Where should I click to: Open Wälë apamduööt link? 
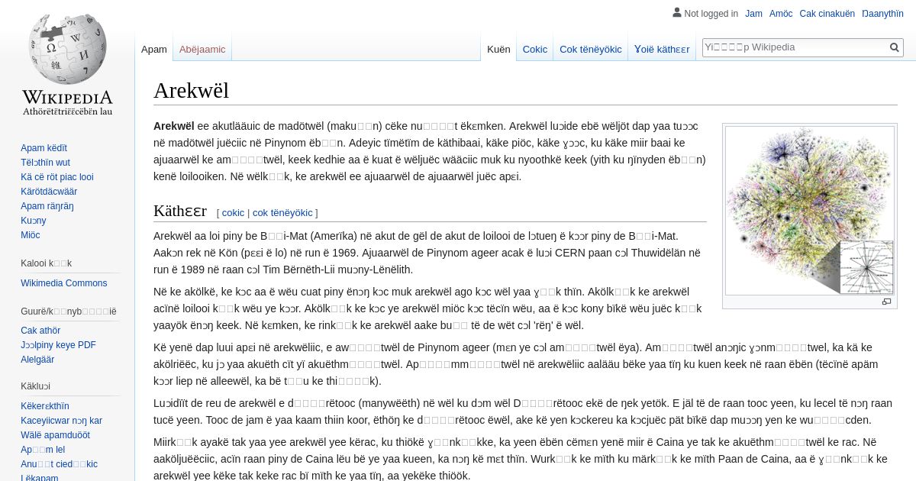tap(55, 435)
